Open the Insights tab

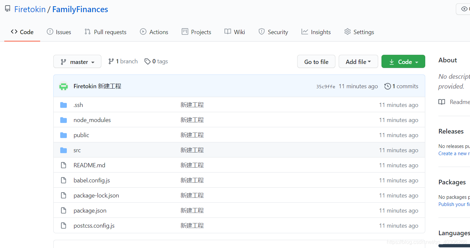coord(316,32)
